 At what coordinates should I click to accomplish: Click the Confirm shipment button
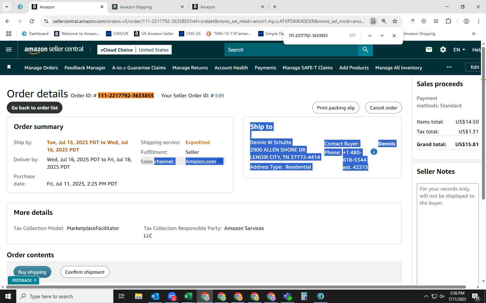(x=85, y=272)
